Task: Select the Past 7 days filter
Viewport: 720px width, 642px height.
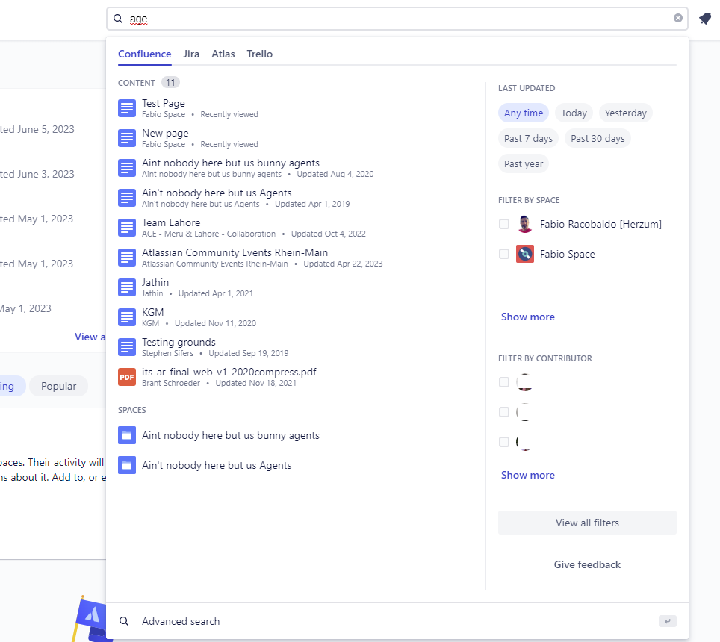Action: 528,139
